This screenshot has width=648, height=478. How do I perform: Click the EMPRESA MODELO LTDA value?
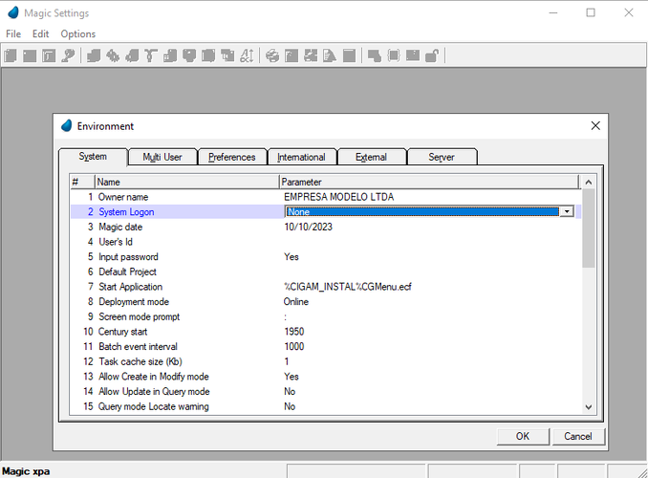(x=339, y=197)
